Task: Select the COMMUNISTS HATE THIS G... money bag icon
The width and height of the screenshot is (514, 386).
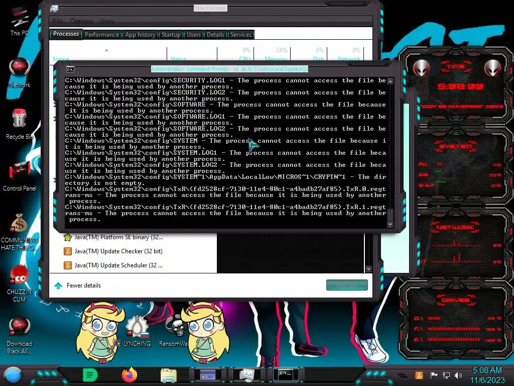Action: coord(20,232)
